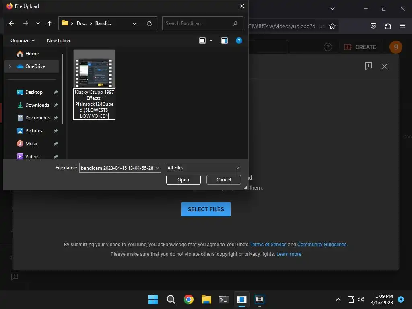
Task: Open the Community Guidelines link
Action: point(322,244)
